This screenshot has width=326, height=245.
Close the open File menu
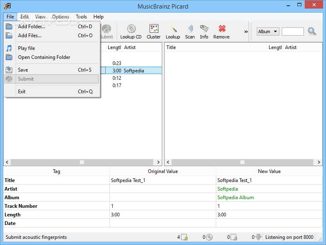click(x=10, y=17)
